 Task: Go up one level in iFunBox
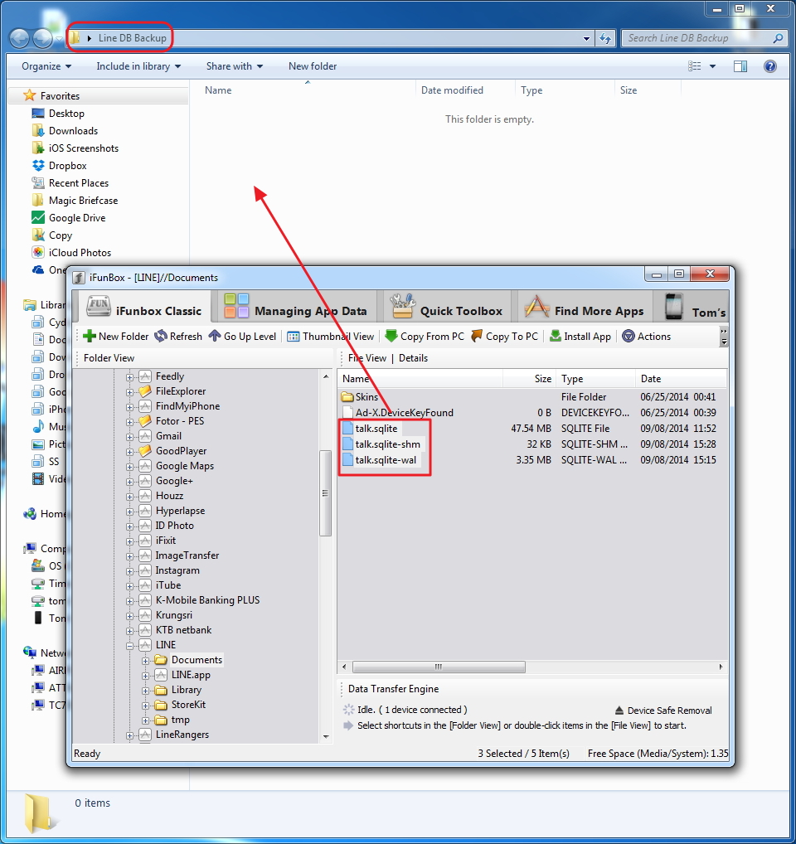215,337
